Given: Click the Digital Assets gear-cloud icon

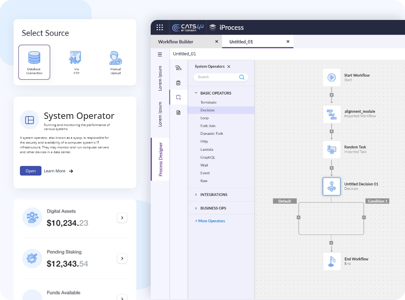Looking at the screenshot, I should pos(32,217).
